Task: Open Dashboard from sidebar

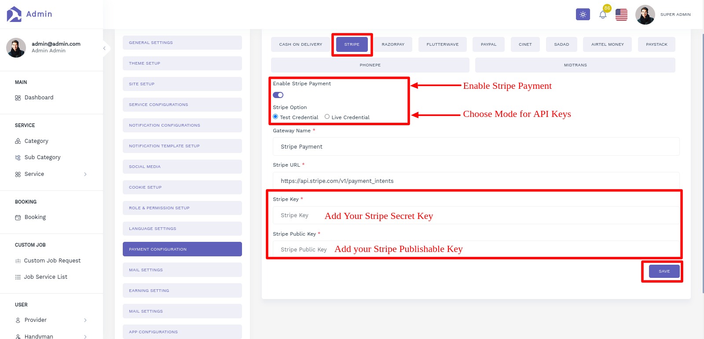Action: [39, 98]
